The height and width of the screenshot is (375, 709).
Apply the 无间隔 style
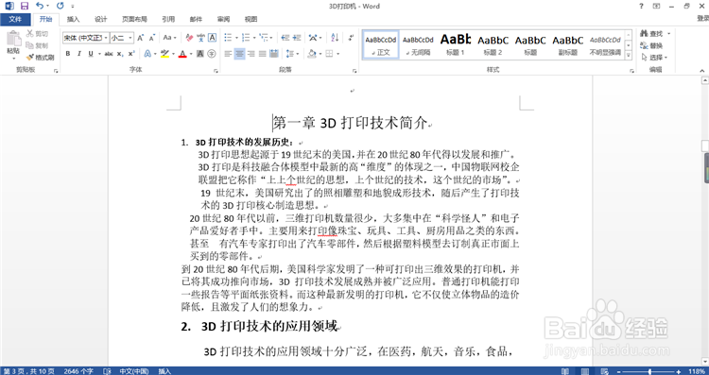(x=418, y=44)
